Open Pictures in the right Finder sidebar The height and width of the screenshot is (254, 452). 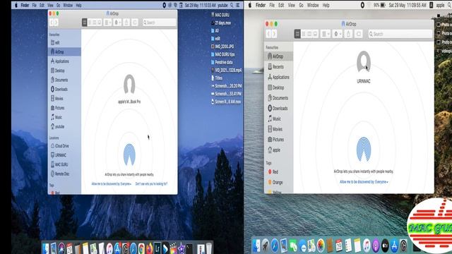pos(278,140)
